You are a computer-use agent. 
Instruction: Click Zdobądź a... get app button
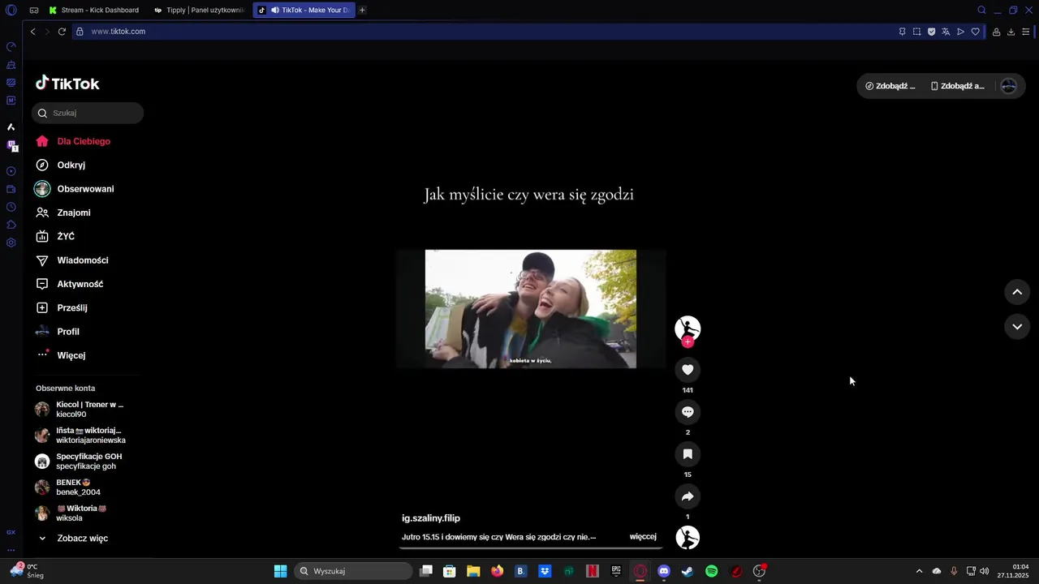[958, 86]
